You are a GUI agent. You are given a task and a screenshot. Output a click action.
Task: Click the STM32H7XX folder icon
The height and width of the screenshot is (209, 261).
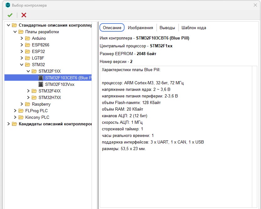(x=34, y=97)
